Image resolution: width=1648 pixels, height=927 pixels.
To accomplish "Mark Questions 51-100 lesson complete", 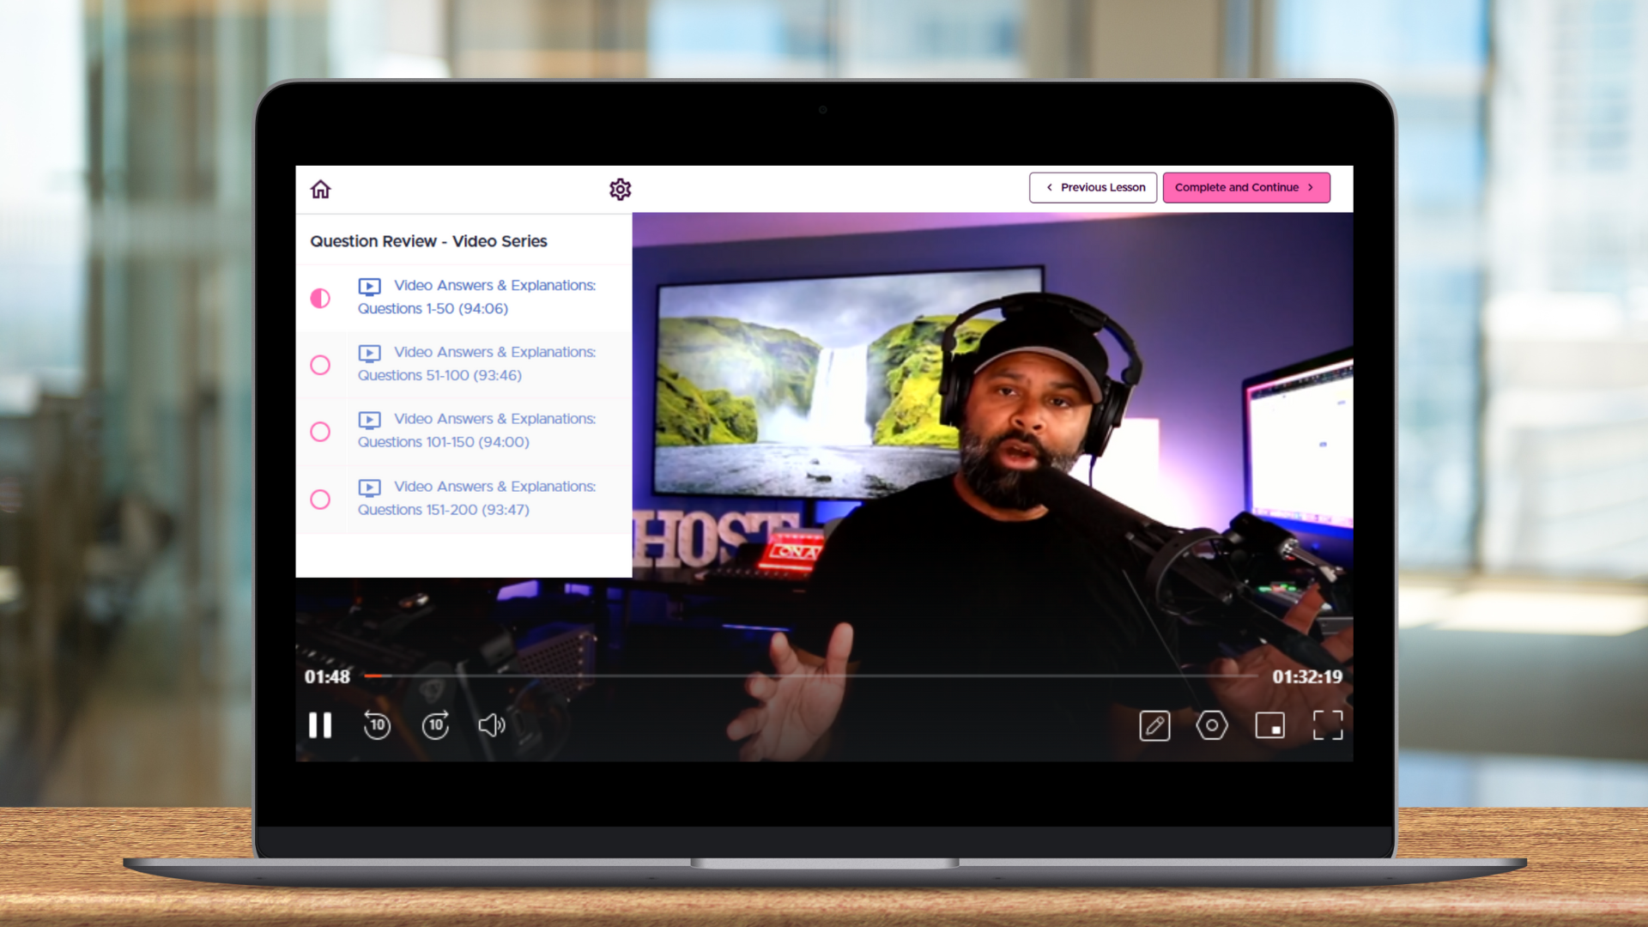I will pos(320,365).
